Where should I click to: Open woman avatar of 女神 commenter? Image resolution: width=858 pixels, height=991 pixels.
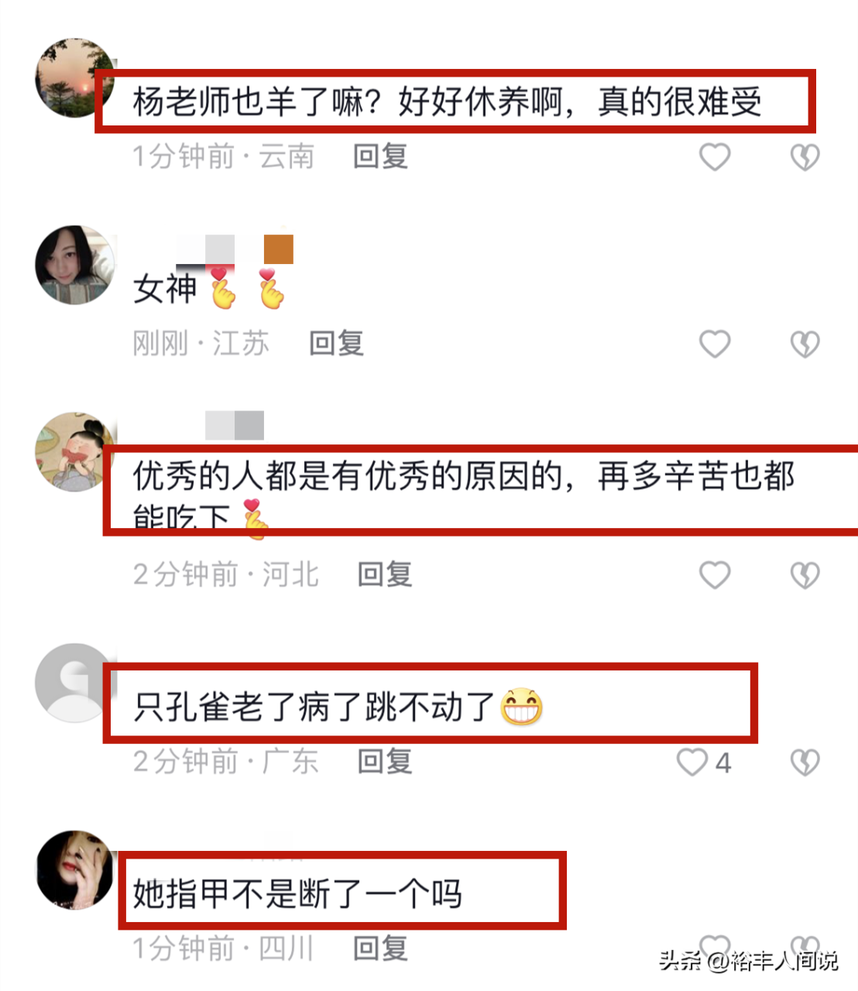coord(75,265)
